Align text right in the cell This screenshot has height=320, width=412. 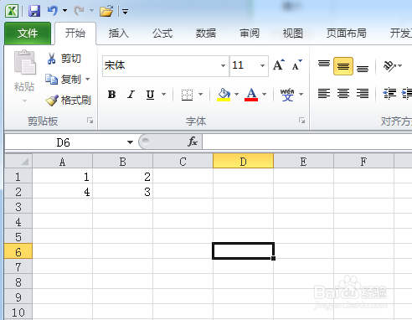363,94
